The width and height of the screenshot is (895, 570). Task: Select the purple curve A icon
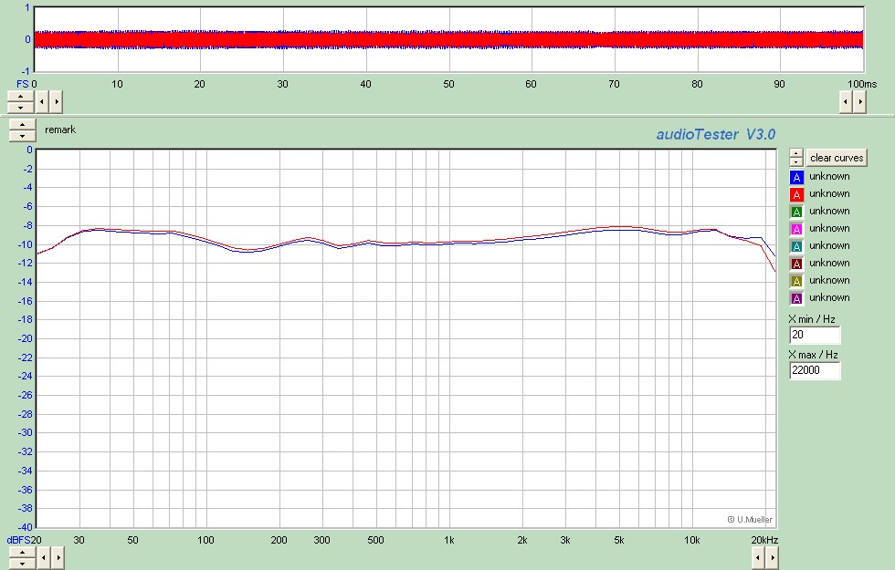tap(796, 298)
